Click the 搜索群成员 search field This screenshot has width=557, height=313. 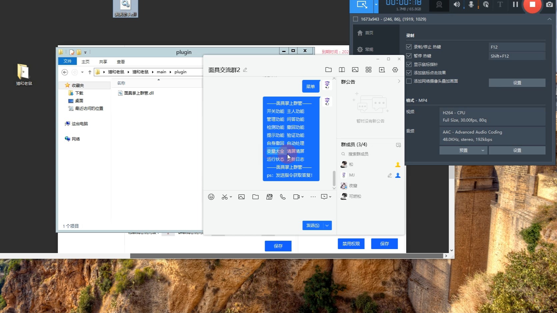[x=370, y=154]
